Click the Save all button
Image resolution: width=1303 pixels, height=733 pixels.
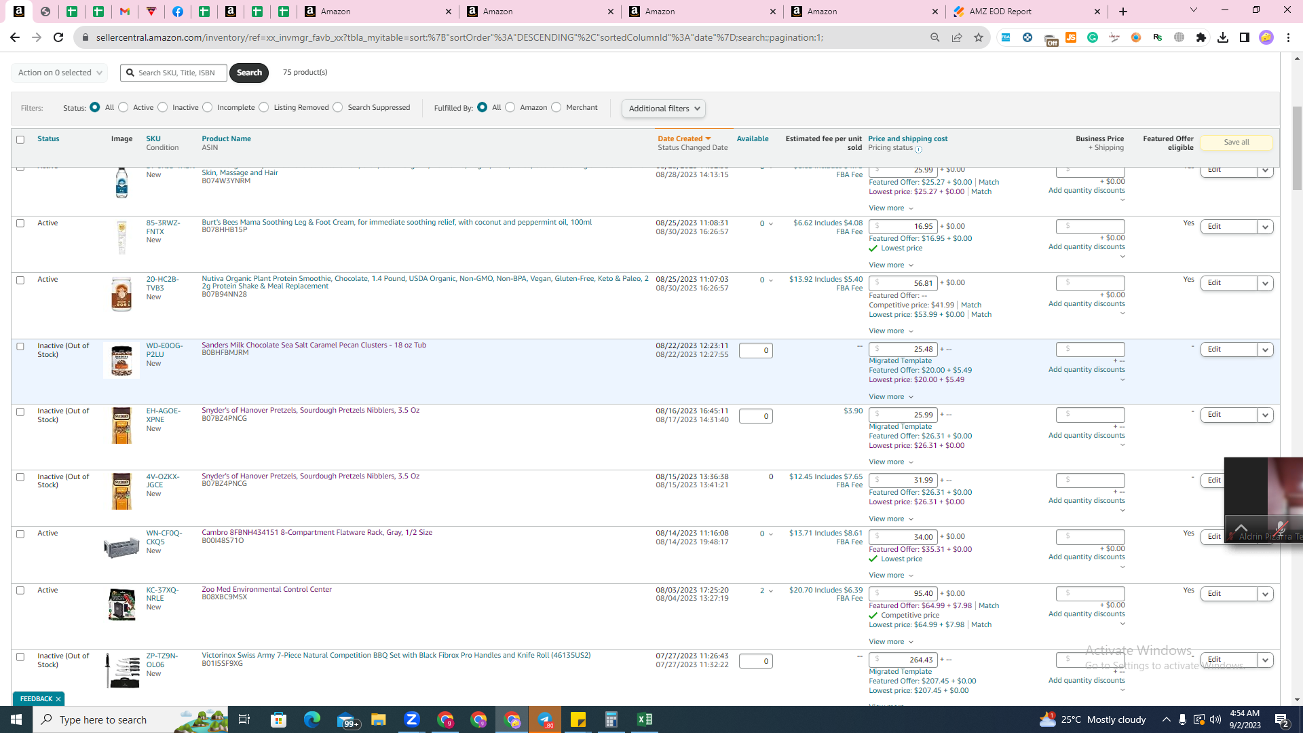click(x=1236, y=143)
